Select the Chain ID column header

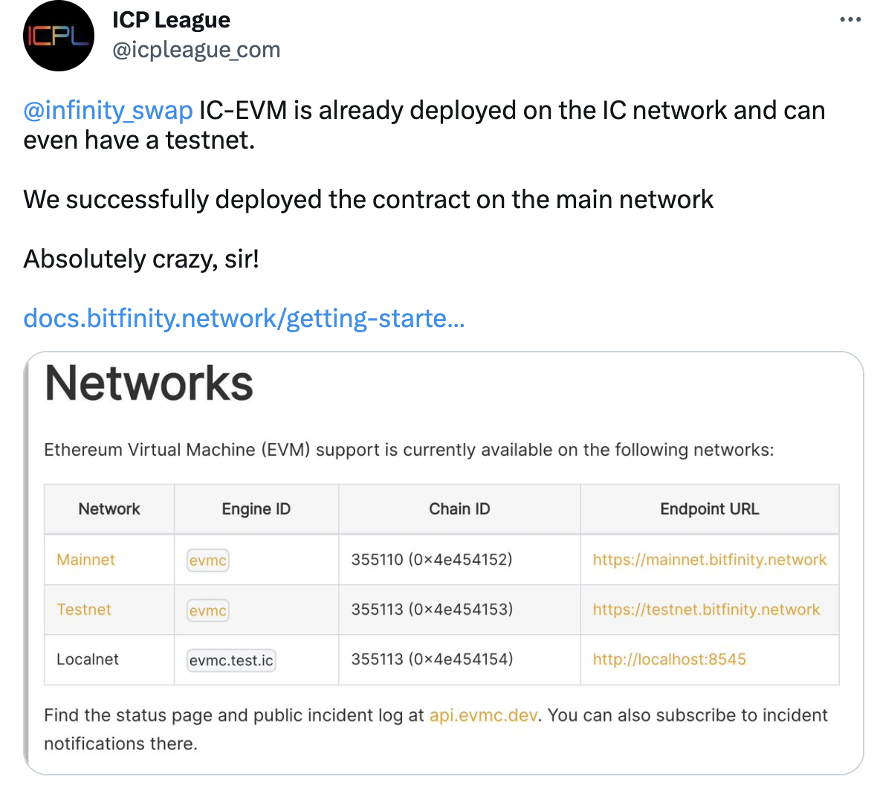click(x=459, y=508)
